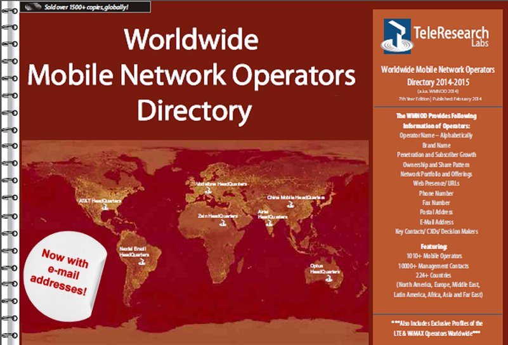Click the 'Mobile Network Operators' title line
This screenshot has height=345, width=508.
192,76
